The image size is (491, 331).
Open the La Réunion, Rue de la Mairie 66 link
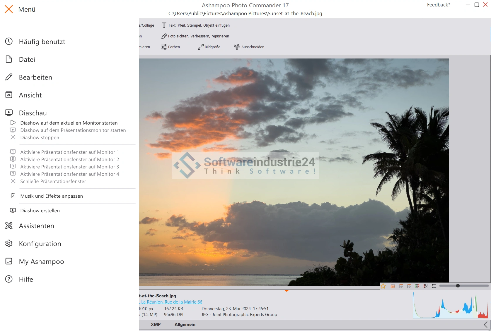pyautogui.click(x=171, y=302)
